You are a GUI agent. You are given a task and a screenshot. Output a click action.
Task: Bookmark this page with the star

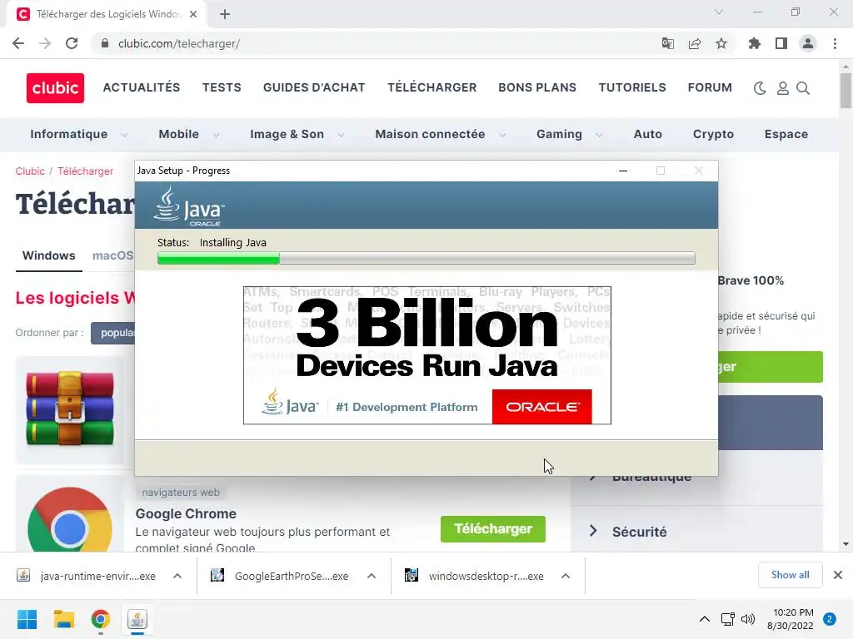tap(721, 43)
